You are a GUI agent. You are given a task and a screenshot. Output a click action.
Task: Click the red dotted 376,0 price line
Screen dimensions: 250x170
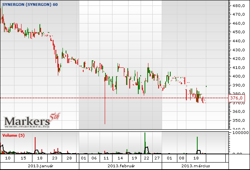(x=114, y=98)
